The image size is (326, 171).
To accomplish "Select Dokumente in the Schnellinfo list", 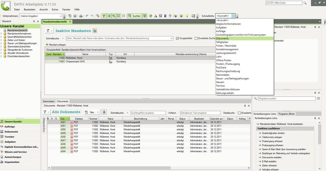I will coord(222,38).
